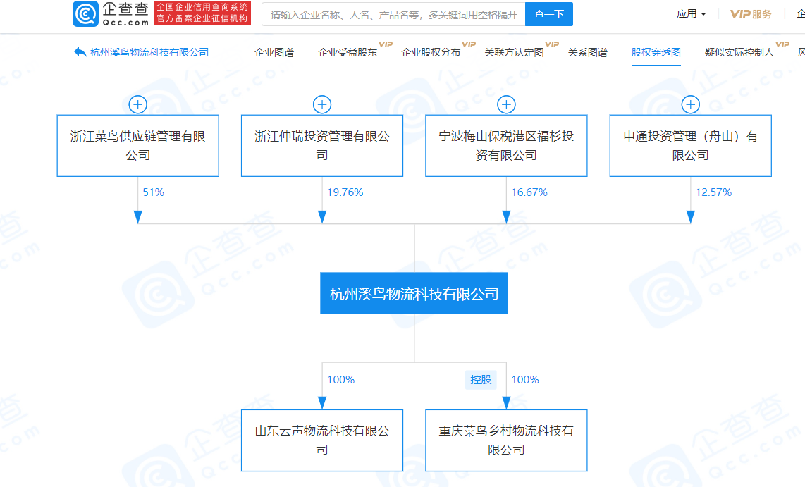Open the 应用 dropdown menu
The width and height of the screenshot is (805, 487).
tap(691, 14)
